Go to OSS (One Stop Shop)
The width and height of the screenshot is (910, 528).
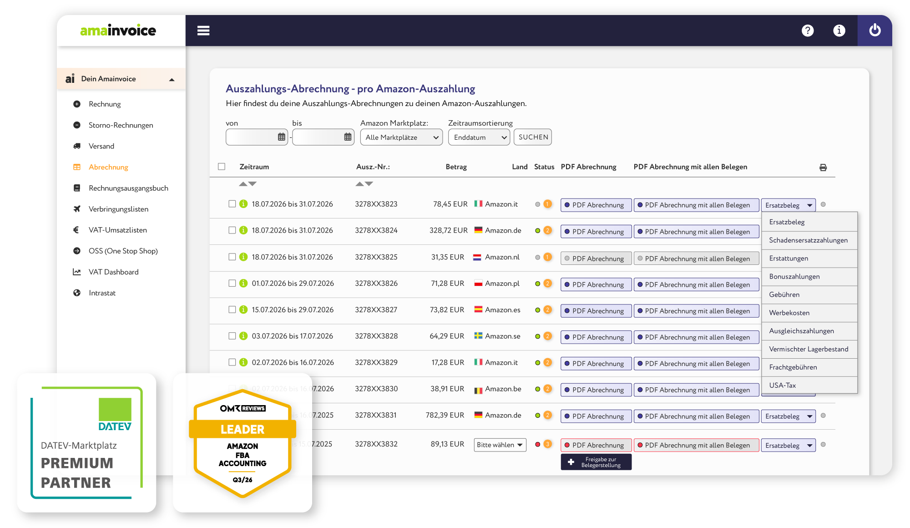(123, 251)
